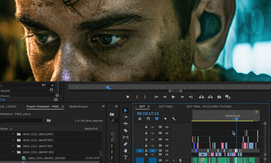Image resolution: width=271 pixels, height=163 pixels.
Task: Select the Ripple Edit tool
Action: click(x=125, y=123)
